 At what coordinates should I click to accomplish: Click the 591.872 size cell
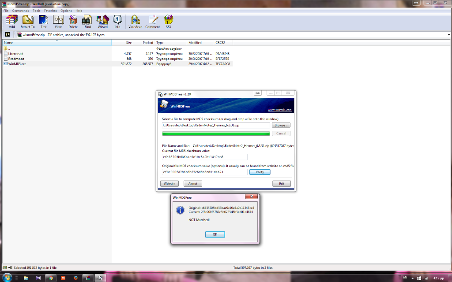[x=126, y=64]
